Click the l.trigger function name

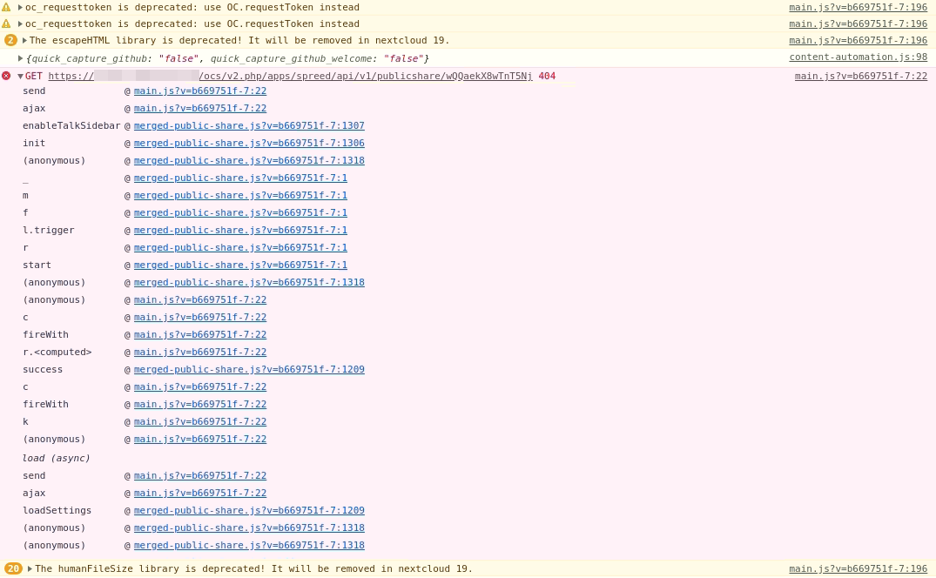[49, 231]
